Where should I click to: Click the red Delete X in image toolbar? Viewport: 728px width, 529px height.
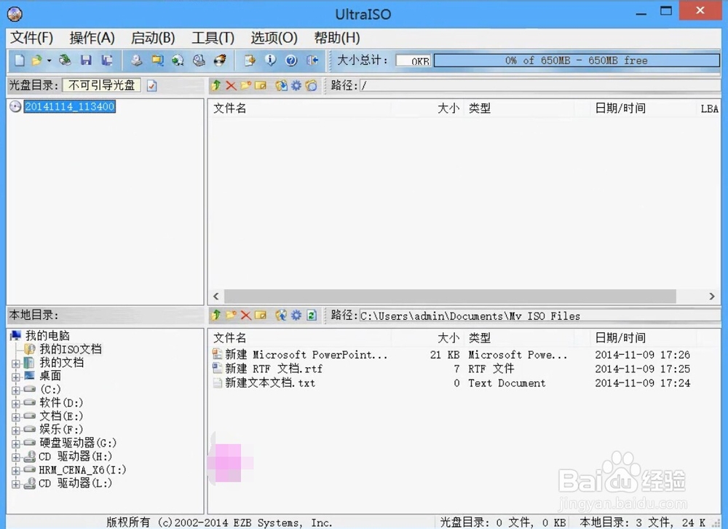coord(231,85)
